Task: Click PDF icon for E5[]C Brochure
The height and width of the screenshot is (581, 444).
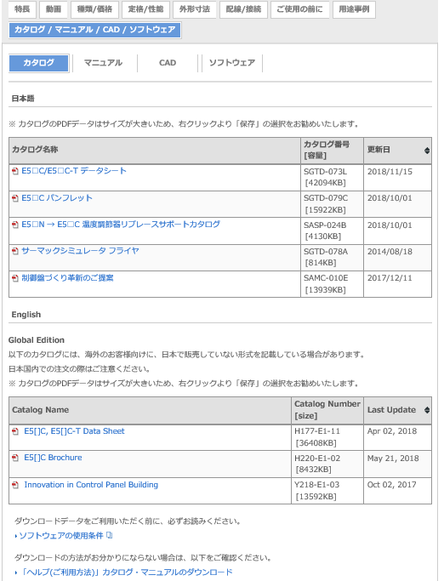Action: click(x=15, y=458)
